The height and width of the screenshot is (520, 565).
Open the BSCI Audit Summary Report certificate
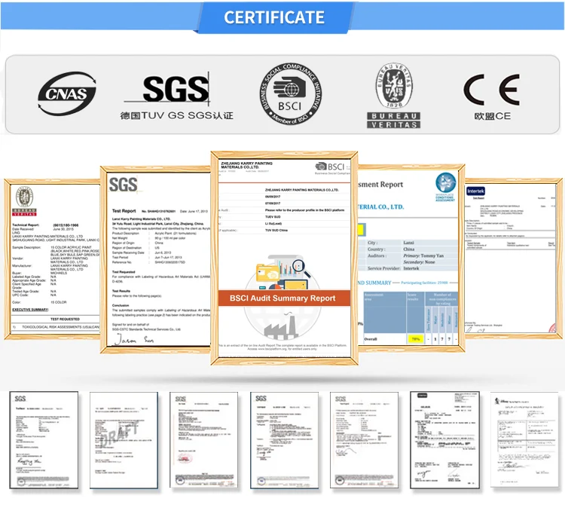[284, 258]
